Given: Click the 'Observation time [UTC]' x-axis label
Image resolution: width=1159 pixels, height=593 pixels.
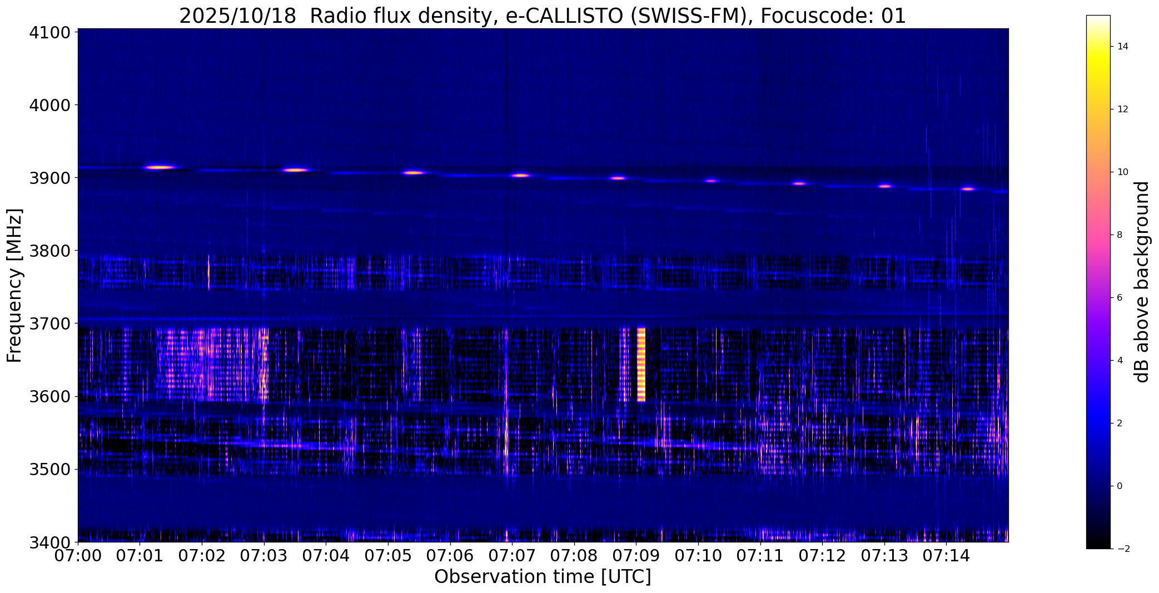Looking at the screenshot, I should coord(543,577).
